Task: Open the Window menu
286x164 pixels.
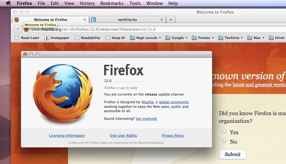Action: pyautogui.click(x=155, y=3)
